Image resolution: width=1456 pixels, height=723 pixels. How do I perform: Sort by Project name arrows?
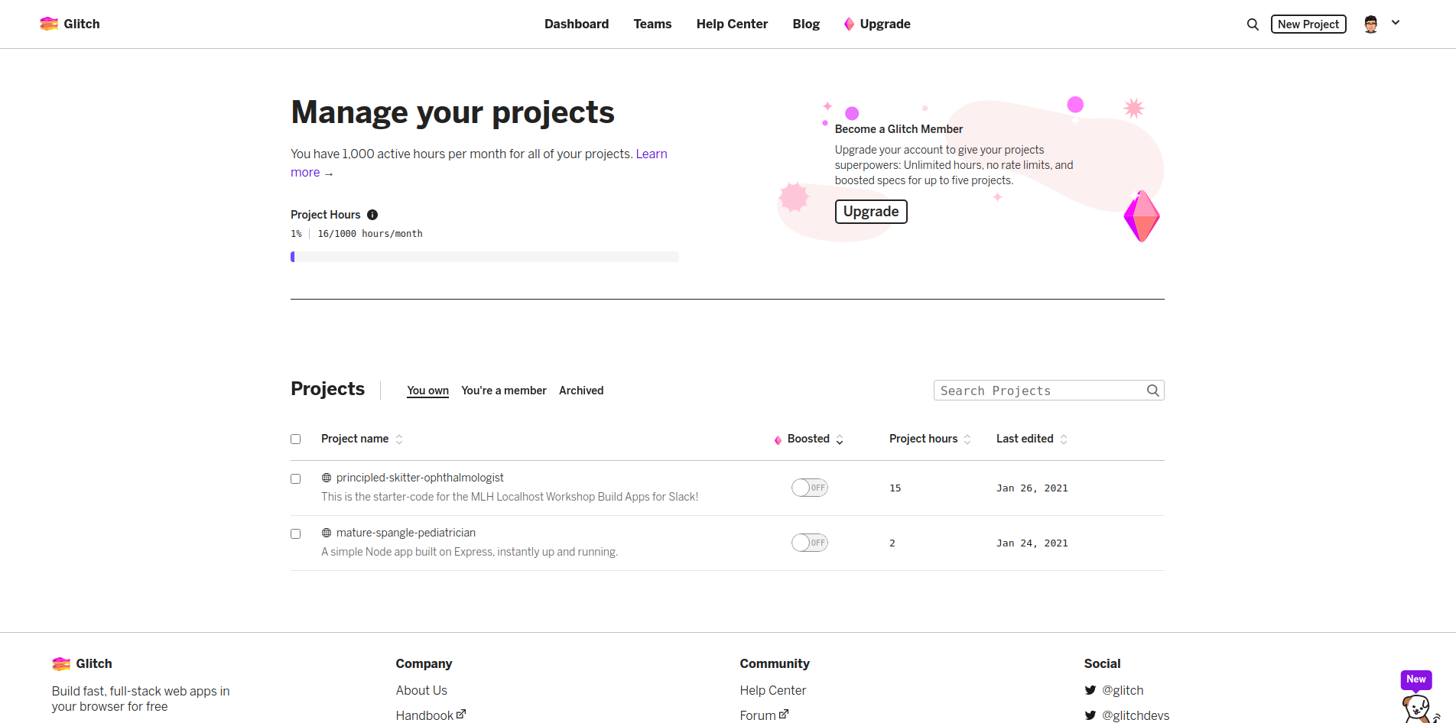399,439
